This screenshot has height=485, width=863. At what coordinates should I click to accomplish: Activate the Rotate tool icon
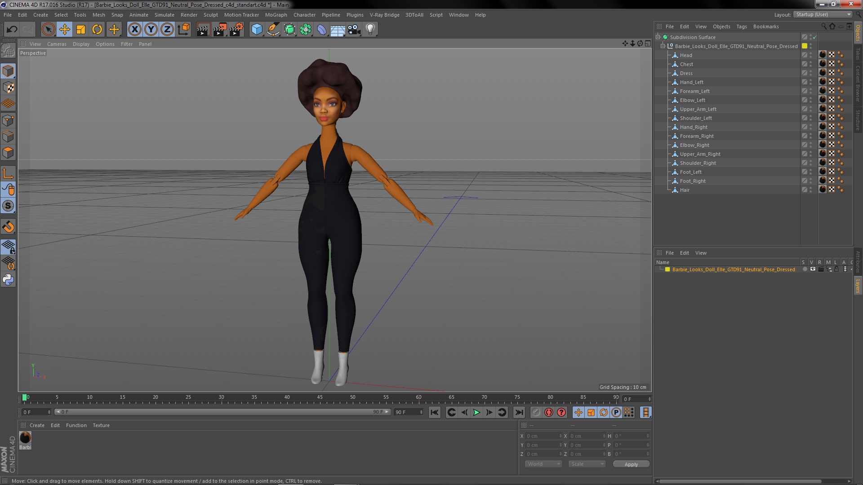(x=97, y=30)
